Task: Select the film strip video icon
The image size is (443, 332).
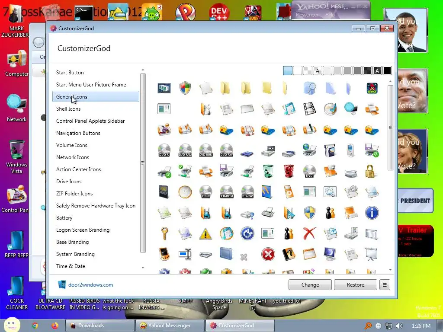Action: click(x=309, y=109)
